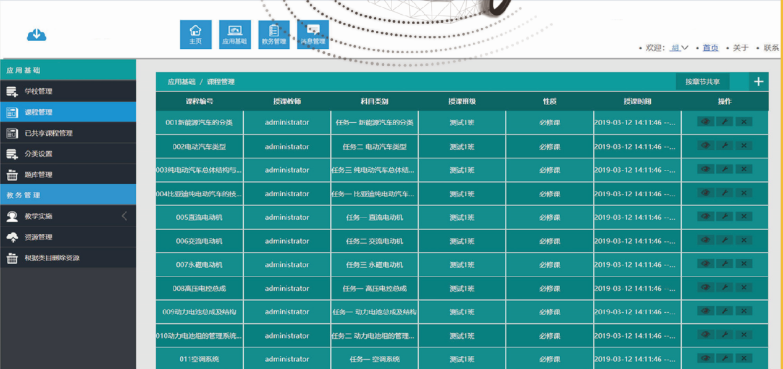
Task: Open the 应用基础 toolbar icon
Action: point(235,35)
